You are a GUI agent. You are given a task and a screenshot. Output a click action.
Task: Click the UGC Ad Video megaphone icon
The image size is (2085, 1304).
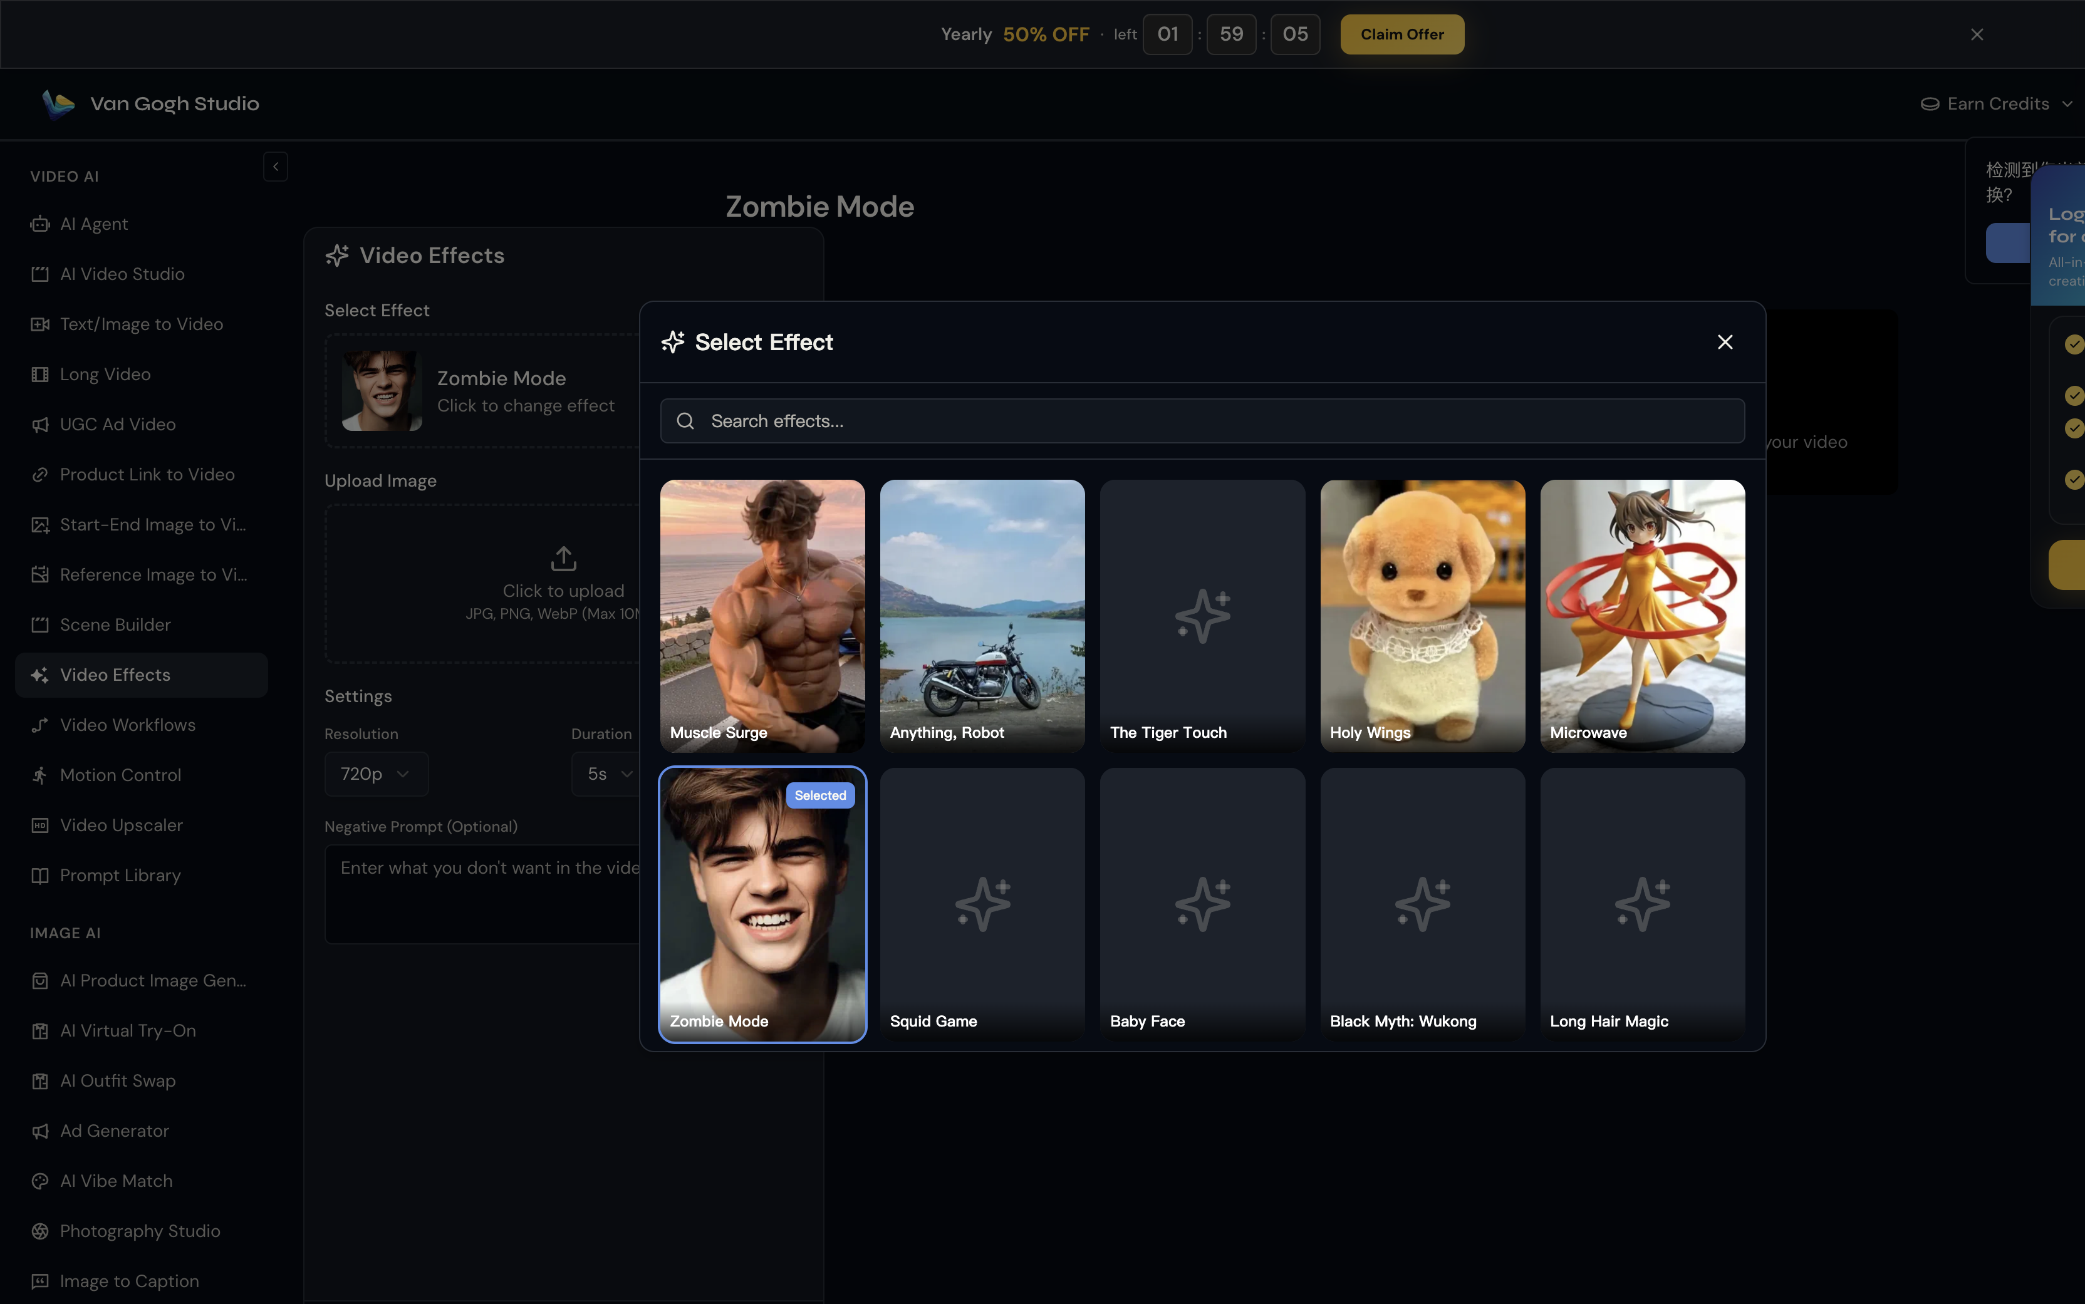point(39,424)
